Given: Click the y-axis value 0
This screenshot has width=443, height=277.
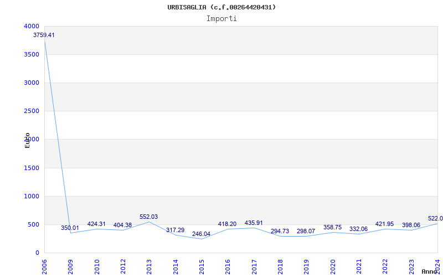Looking at the screenshot, I should pyautogui.click(x=37, y=253).
